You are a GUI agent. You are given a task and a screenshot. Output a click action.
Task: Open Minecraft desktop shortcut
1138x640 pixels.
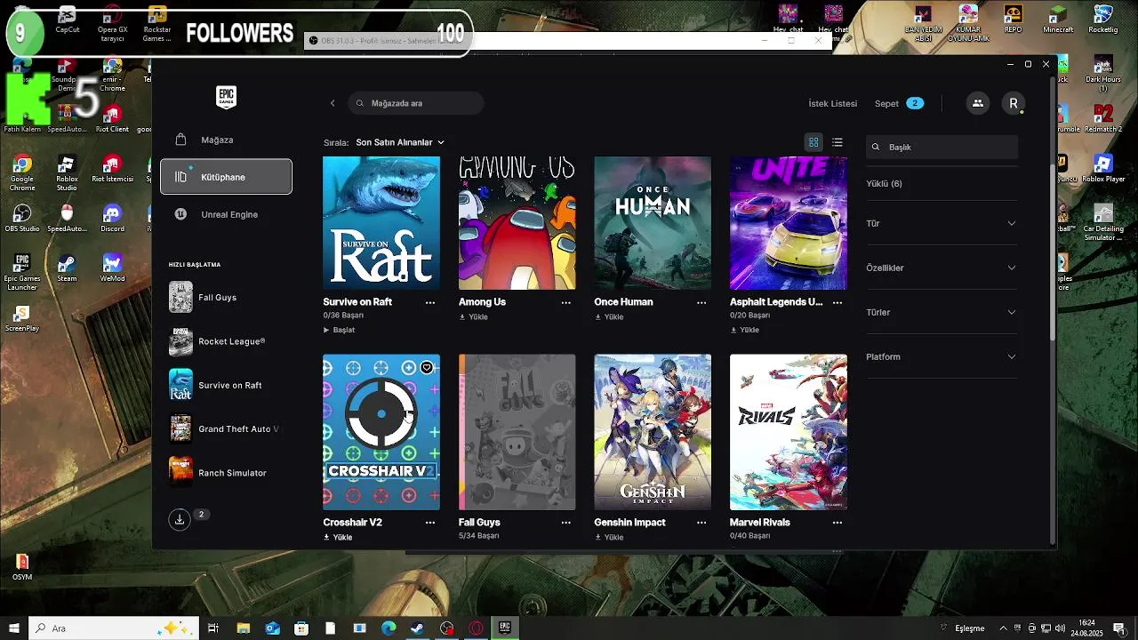pyautogui.click(x=1058, y=19)
